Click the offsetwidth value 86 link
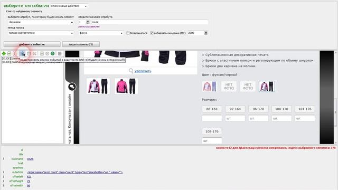Image resolution: width=338 pixels, height=190 pixels. coord(29,185)
